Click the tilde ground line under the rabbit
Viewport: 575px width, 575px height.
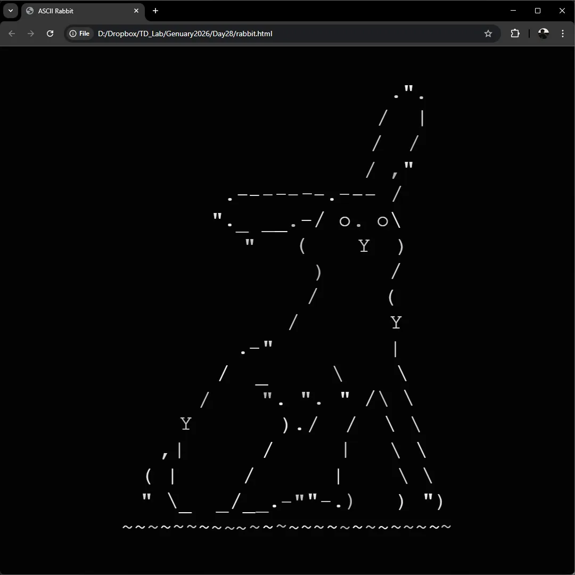(x=286, y=527)
